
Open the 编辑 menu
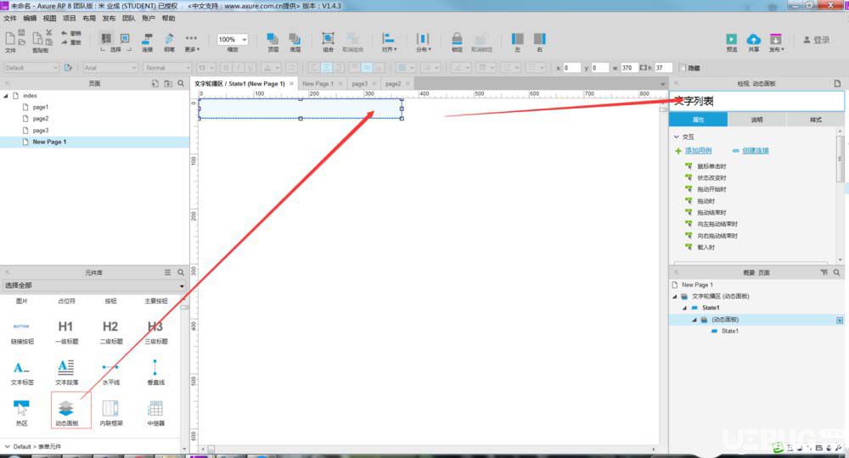(30, 19)
